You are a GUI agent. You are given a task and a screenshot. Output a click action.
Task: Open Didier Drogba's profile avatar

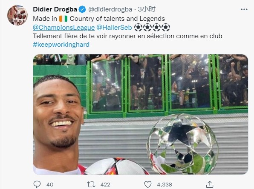pos(17,15)
